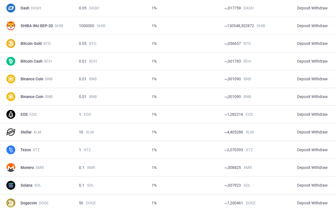Screen dimensions: 336x211
Task: Select the Stellar XLM logo icon
Action: click(x=11, y=132)
